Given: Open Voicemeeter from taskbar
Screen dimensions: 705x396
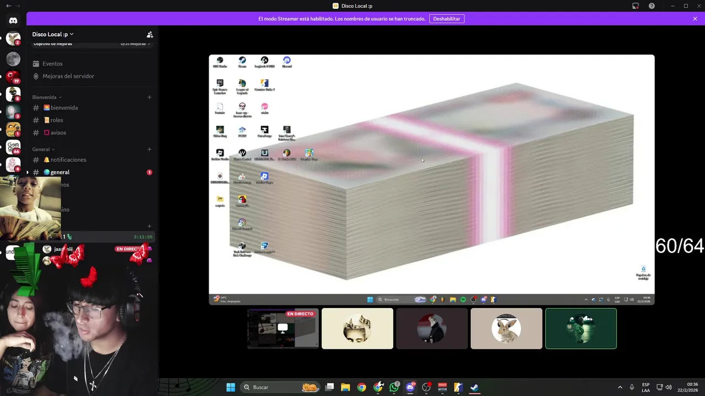Looking at the screenshot, I should 442,387.
